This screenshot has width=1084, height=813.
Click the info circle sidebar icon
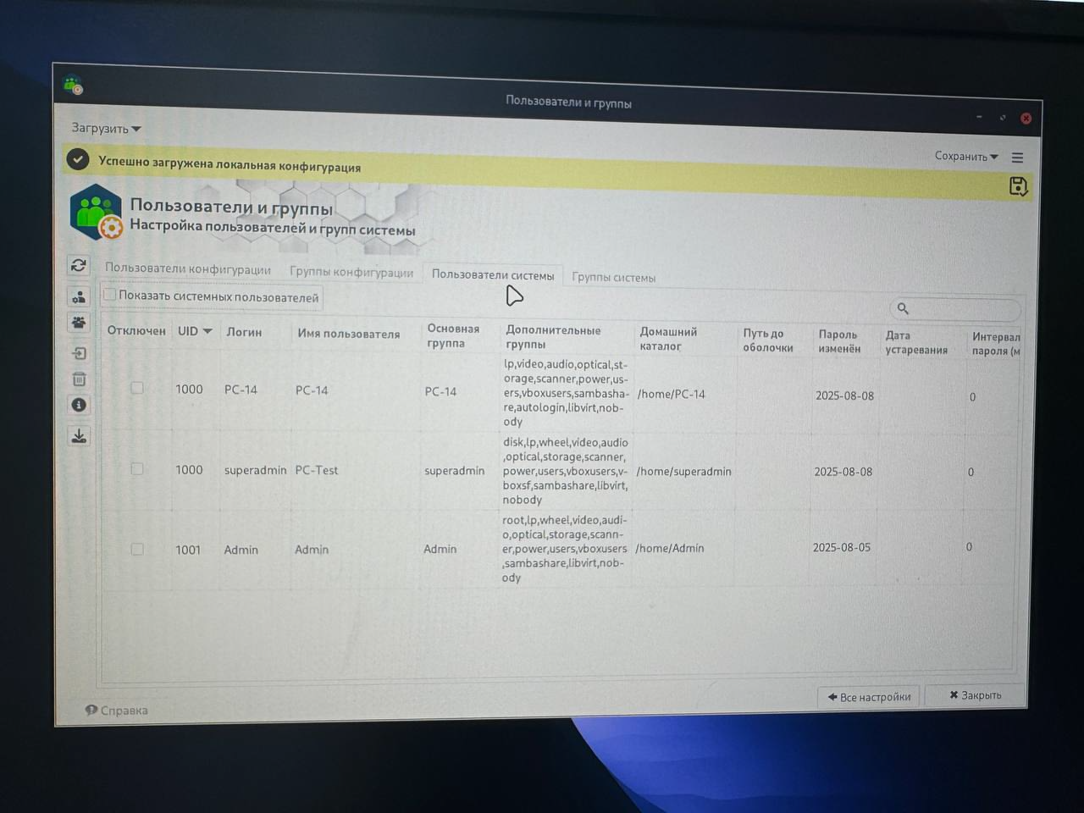(x=79, y=405)
